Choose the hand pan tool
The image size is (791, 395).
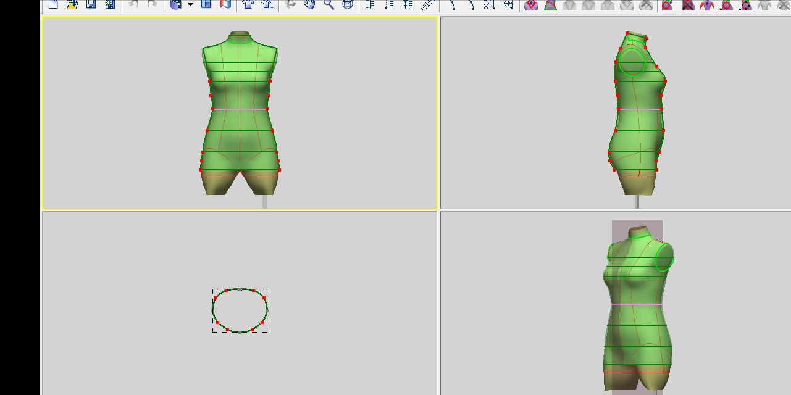(x=309, y=5)
